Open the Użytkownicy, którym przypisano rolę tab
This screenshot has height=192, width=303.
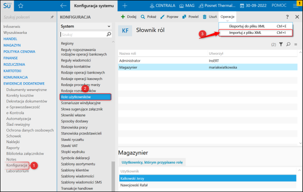(x=152, y=162)
